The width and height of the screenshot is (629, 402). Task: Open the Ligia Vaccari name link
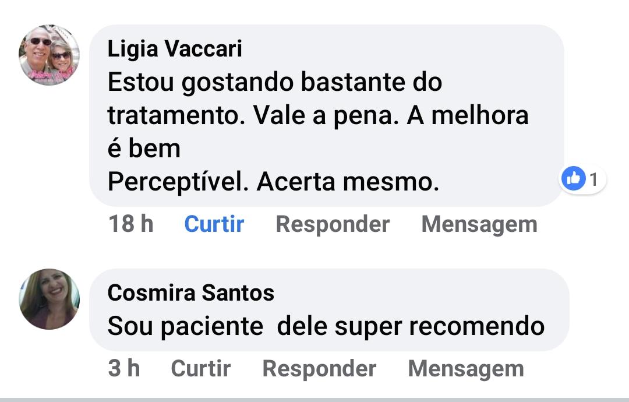[175, 48]
